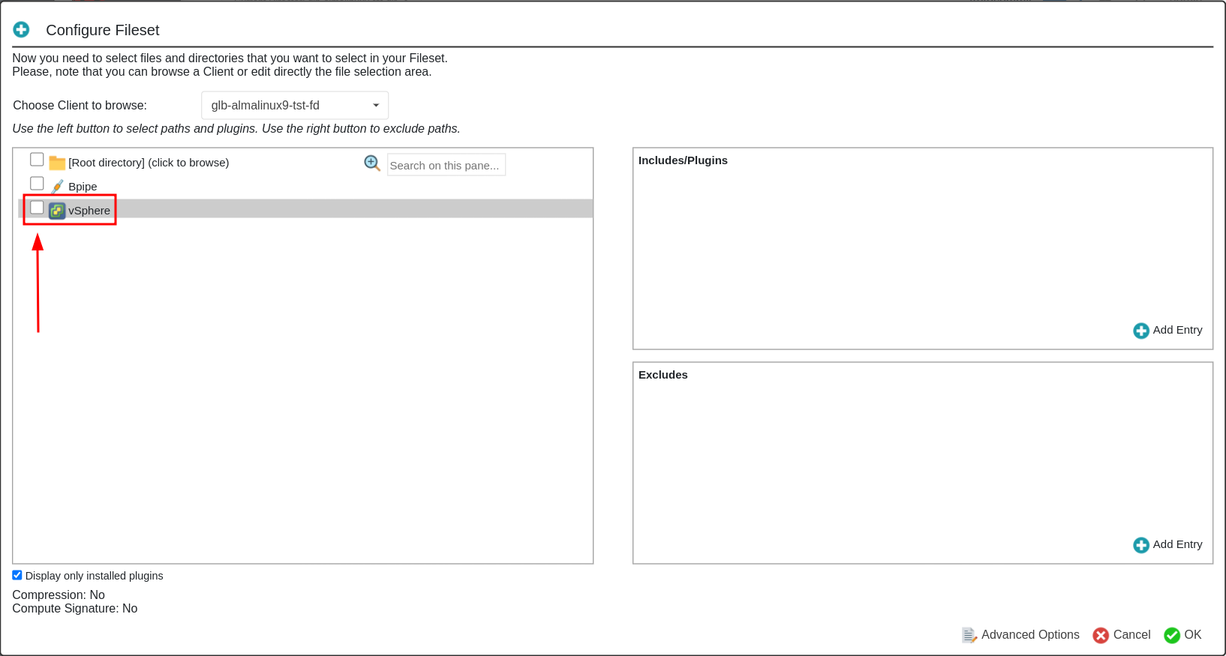Click the vSphere plugin icon
The image size is (1226, 656).
coord(57,211)
